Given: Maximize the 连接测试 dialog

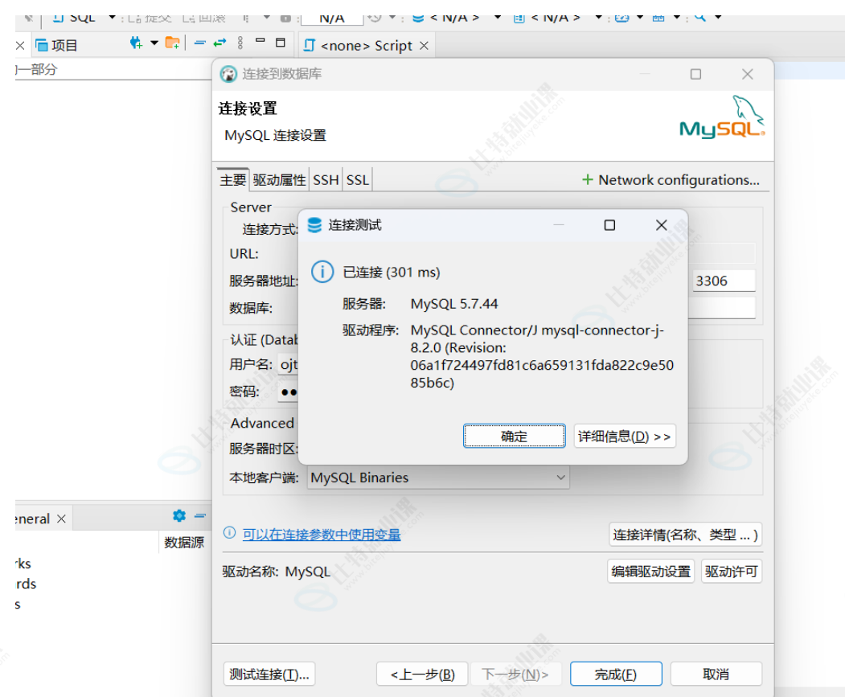Looking at the screenshot, I should click(609, 225).
